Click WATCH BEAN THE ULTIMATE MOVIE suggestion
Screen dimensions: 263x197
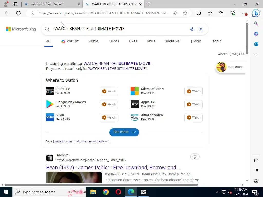point(117,64)
